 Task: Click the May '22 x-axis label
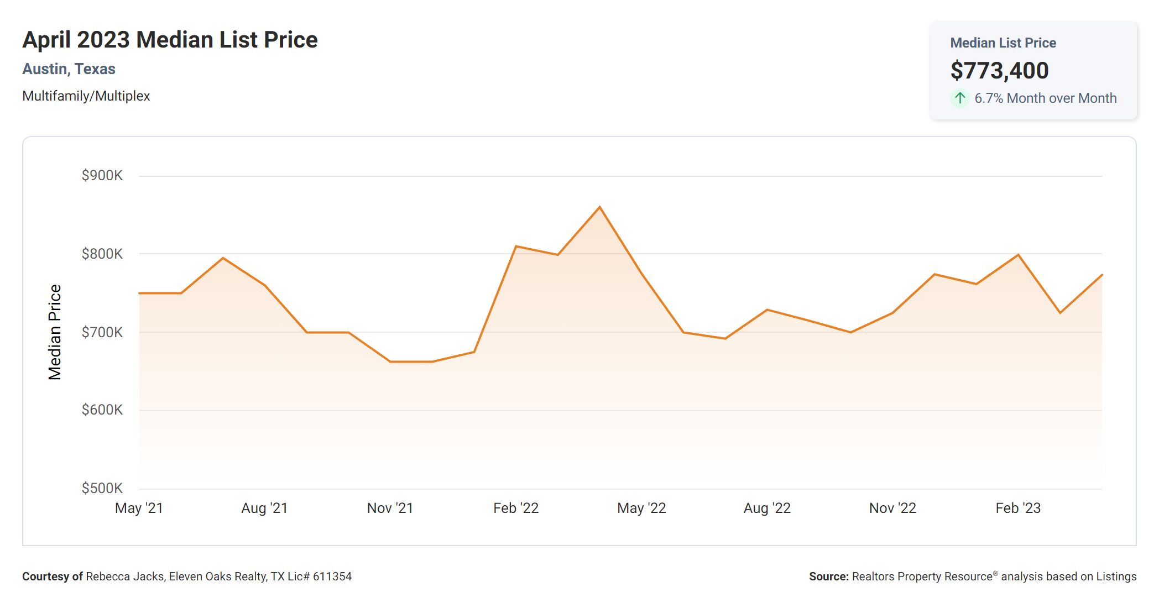point(641,508)
